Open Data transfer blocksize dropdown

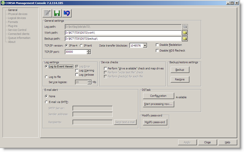click(x=145, y=45)
